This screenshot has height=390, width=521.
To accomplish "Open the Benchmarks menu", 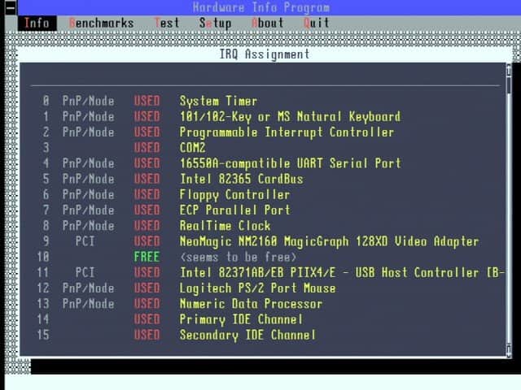I will (x=101, y=24).
